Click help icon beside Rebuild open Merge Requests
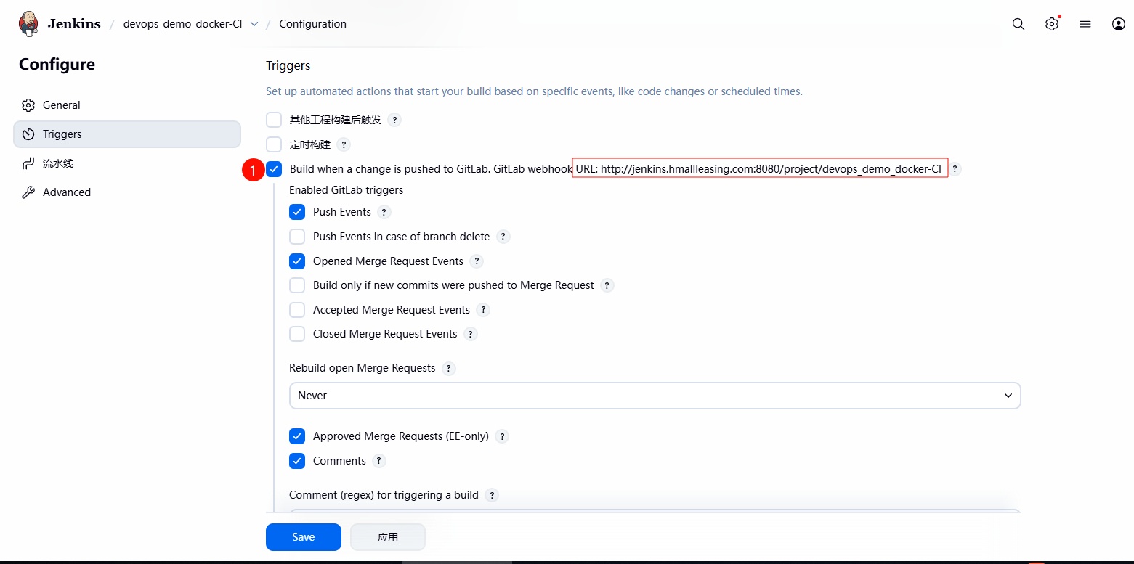Viewport: 1134px width, 564px height. (x=449, y=368)
